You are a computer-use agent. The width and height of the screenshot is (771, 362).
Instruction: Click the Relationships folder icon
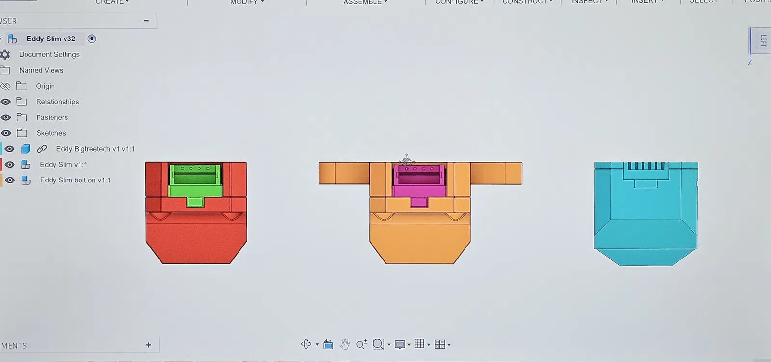(x=22, y=102)
